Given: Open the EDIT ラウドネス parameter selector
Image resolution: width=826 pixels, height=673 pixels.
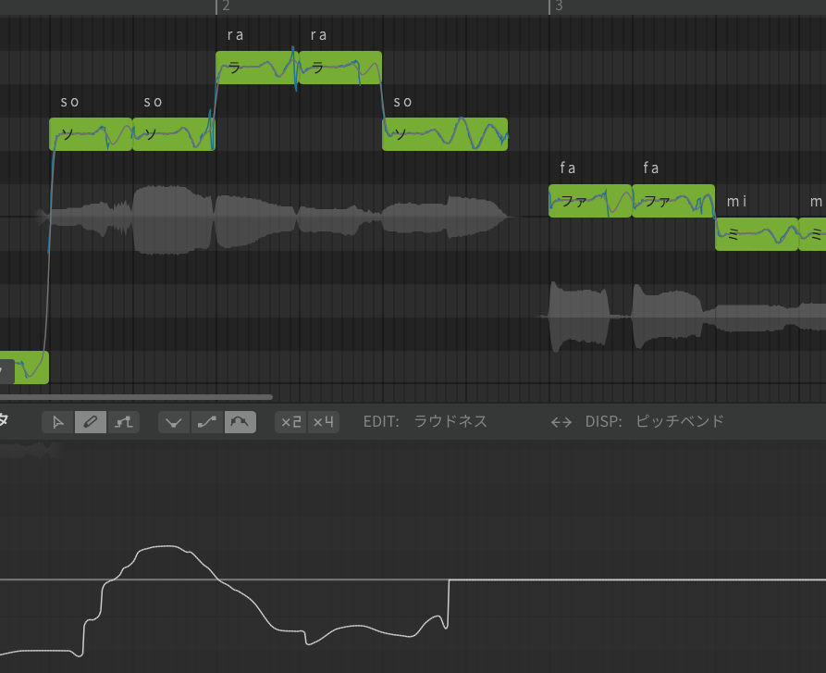Looking at the screenshot, I should pyautogui.click(x=425, y=421).
